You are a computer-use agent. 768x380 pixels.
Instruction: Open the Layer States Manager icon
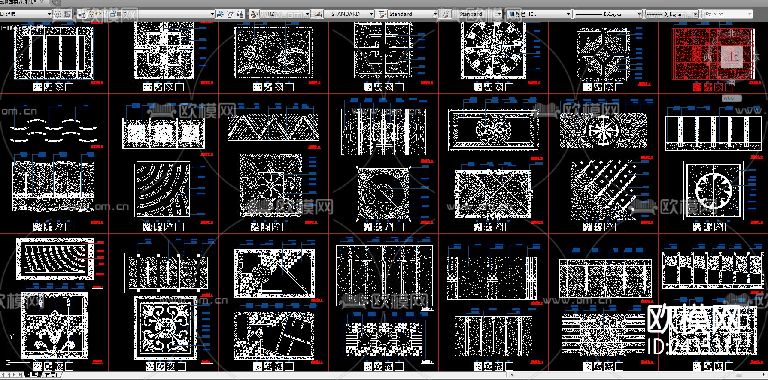coord(240,14)
